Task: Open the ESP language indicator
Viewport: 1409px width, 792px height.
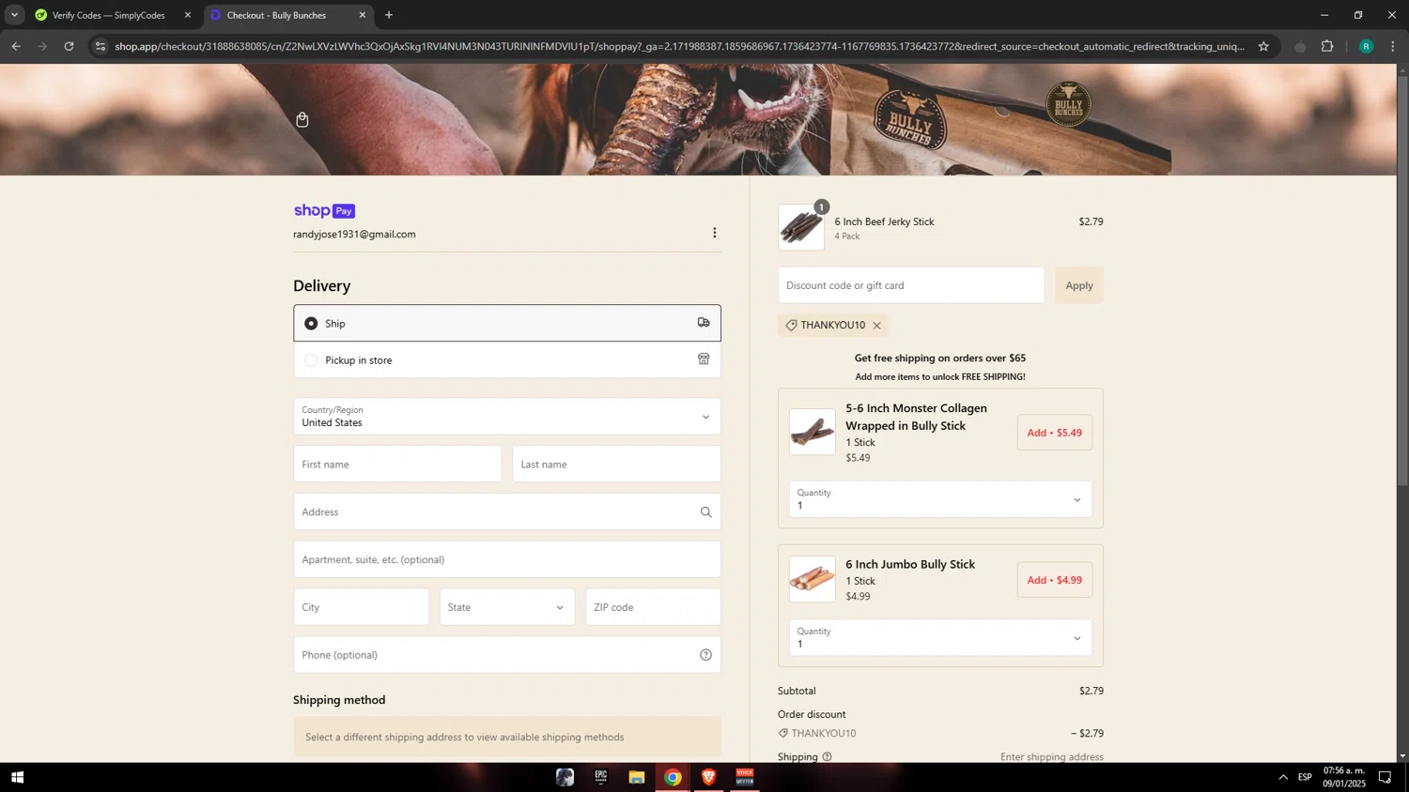Action: (1306, 777)
